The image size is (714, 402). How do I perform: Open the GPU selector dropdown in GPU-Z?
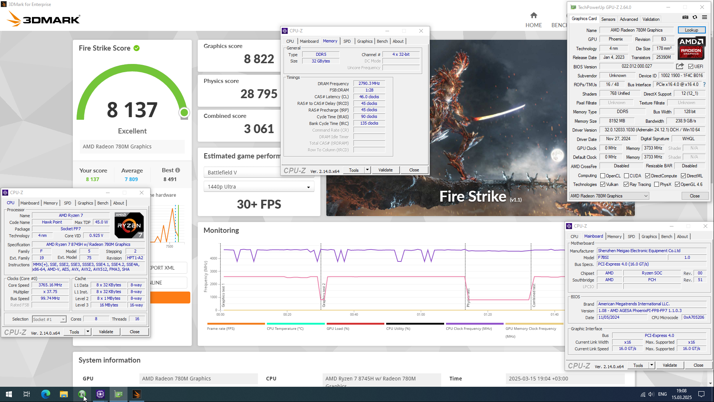click(609, 196)
